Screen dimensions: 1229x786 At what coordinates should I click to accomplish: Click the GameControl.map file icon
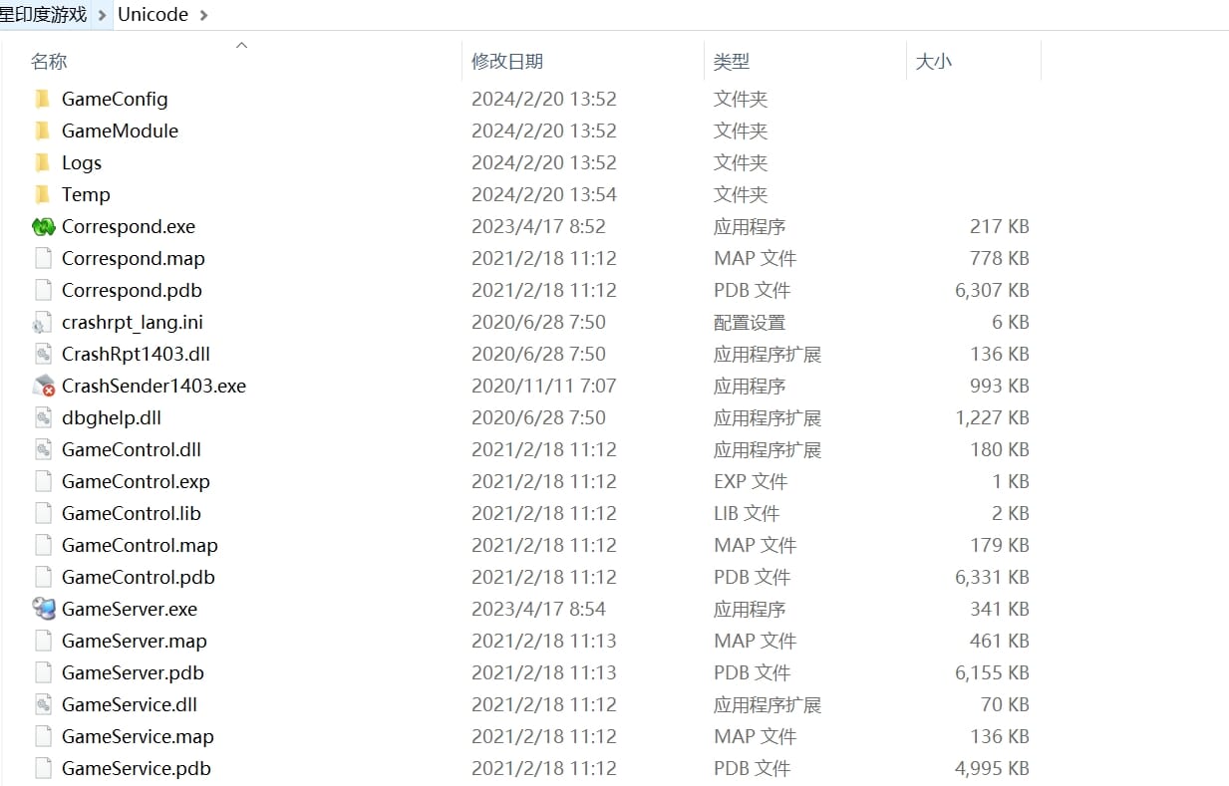43,545
